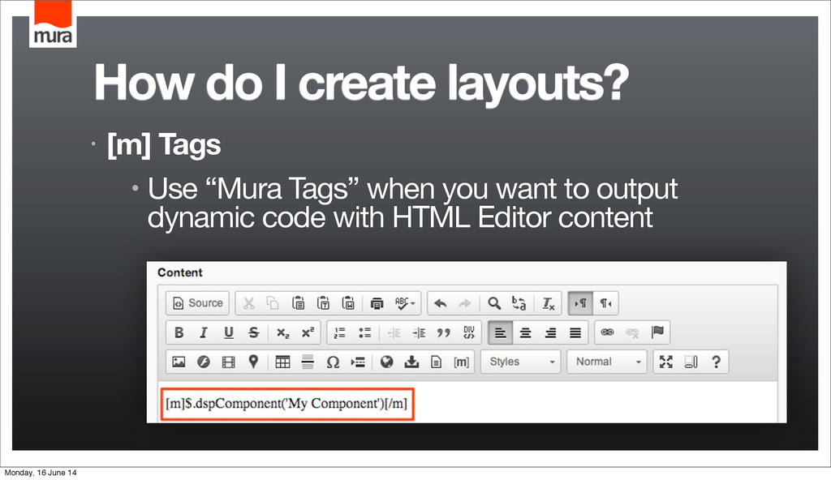Toggle left-to-right text direction
This screenshot has width=831, height=480.
[580, 303]
